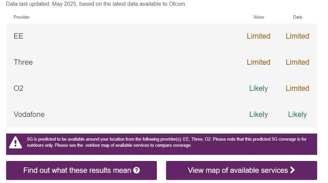Click Vodafone's Data 'Likely' status
Viewport: 328px width, 183px height.
pos(297,115)
